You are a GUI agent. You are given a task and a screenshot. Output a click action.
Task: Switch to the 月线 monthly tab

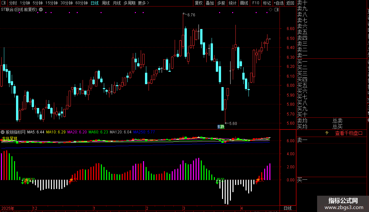[117, 3]
